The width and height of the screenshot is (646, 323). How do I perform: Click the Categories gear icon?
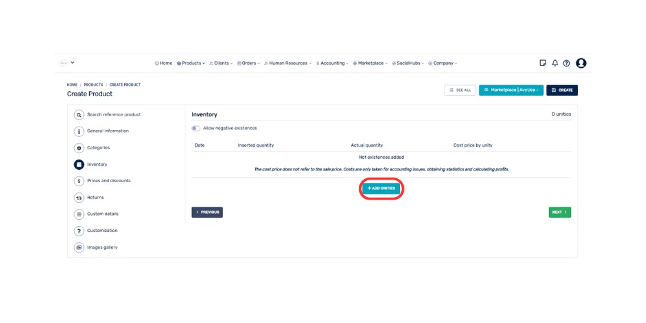(79, 148)
